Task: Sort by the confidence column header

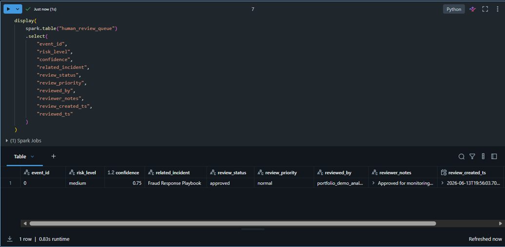Action: click(124, 173)
